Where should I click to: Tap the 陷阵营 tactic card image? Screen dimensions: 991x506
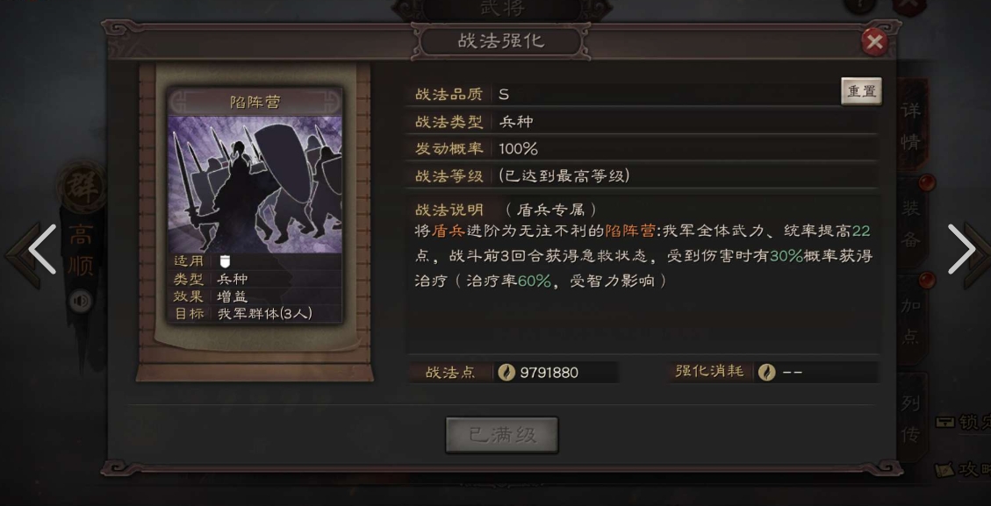[255, 184]
